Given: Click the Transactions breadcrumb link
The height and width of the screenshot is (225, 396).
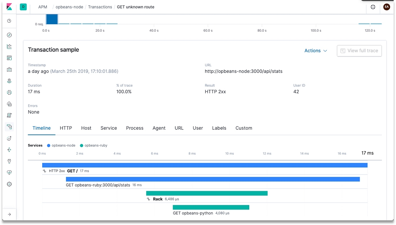Looking at the screenshot, I should [100, 7].
